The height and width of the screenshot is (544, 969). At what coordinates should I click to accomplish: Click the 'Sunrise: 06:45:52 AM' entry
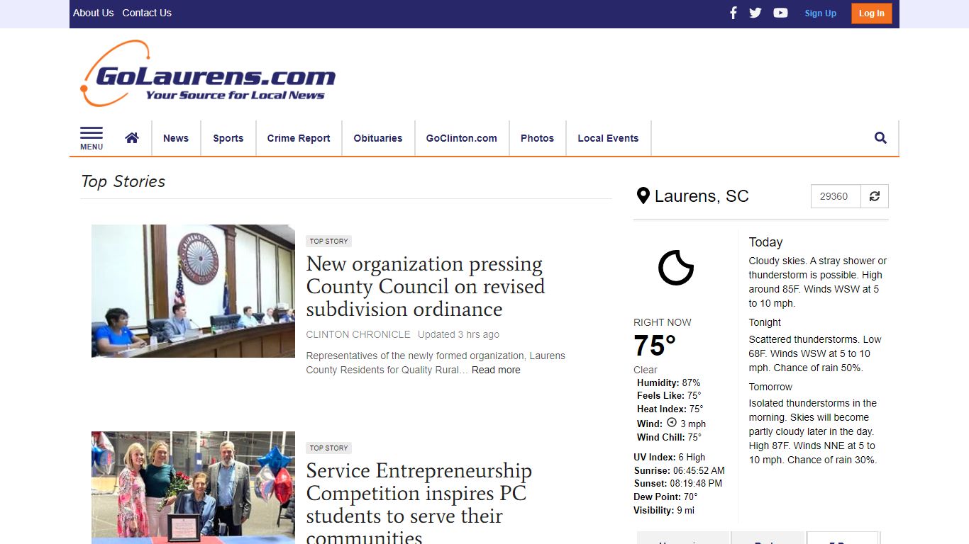(679, 470)
